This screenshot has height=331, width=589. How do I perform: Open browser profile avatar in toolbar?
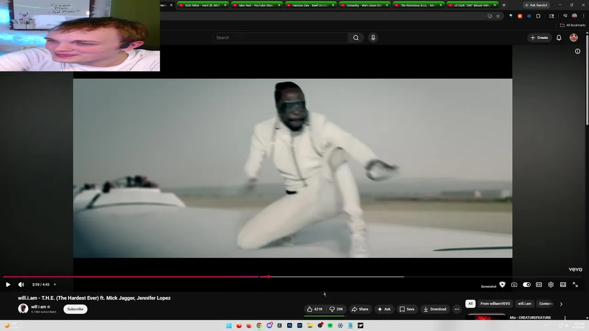coord(574,16)
